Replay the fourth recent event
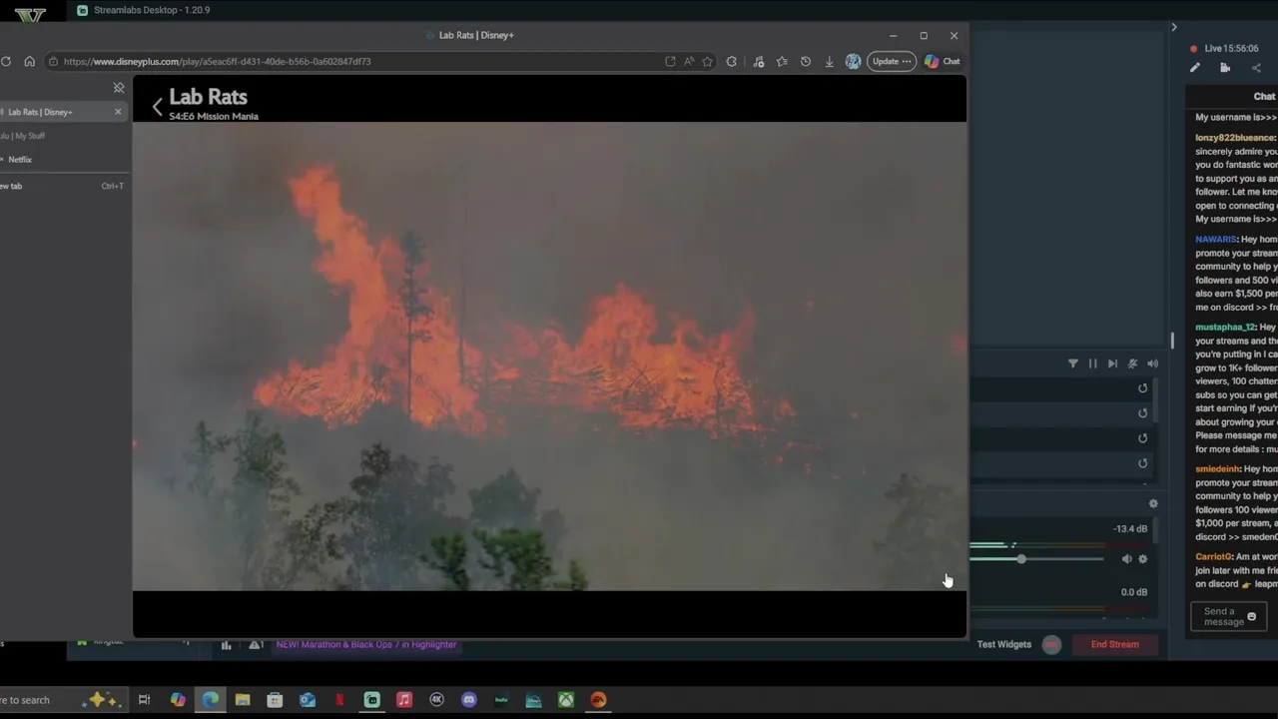The width and height of the screenshot is (1278, 719). click(x=1143, y=463)
